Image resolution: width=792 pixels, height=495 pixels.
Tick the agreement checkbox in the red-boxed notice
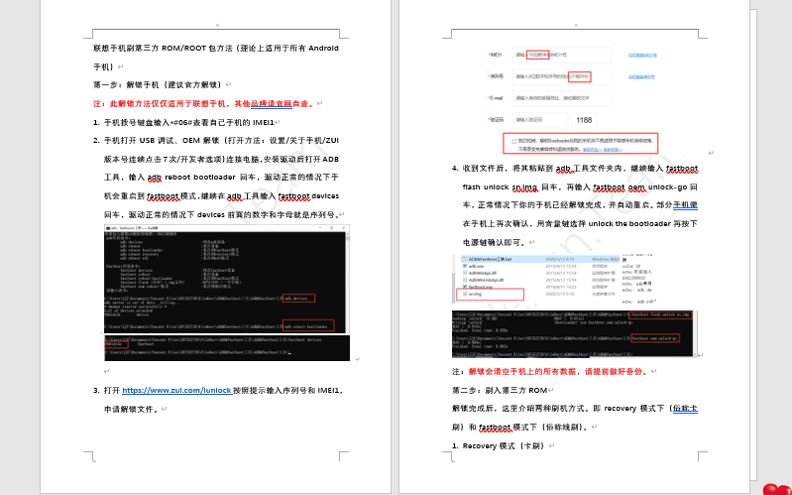(x=514, y=141)
